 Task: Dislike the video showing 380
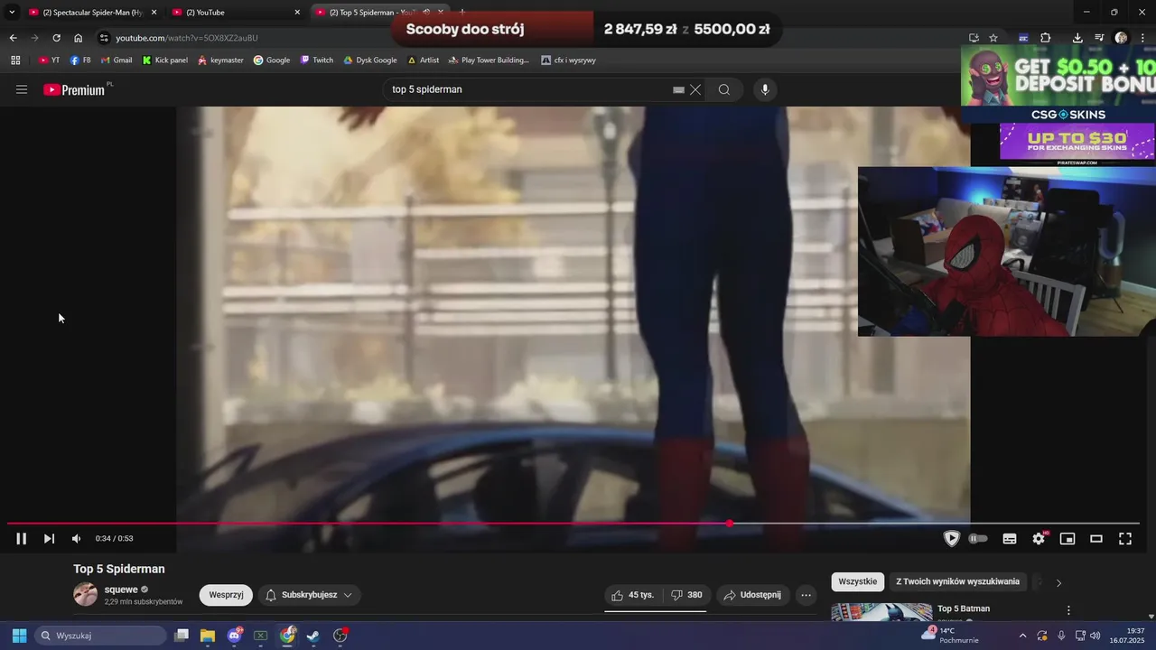[686, 595]
